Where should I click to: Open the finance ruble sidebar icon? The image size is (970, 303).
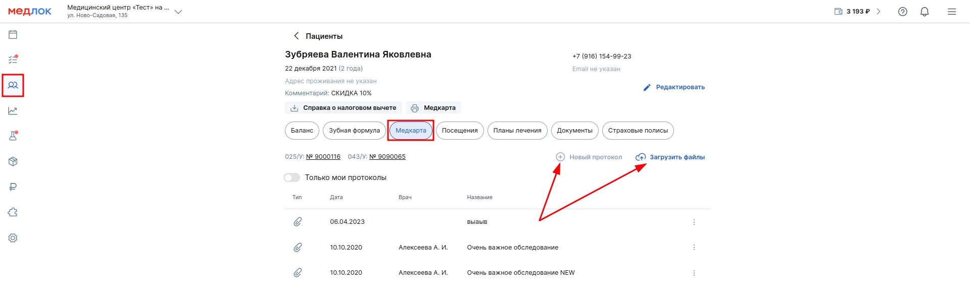pyautogui.click(x=13, y=187)
